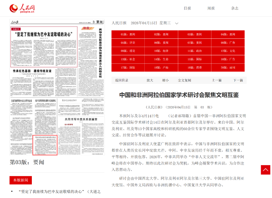Click 放大 to enlarge text
Screen dimensions: 272x198
pos(150,80)
